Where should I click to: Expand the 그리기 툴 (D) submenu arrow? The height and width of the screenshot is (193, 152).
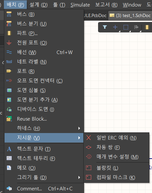(79, 177)
